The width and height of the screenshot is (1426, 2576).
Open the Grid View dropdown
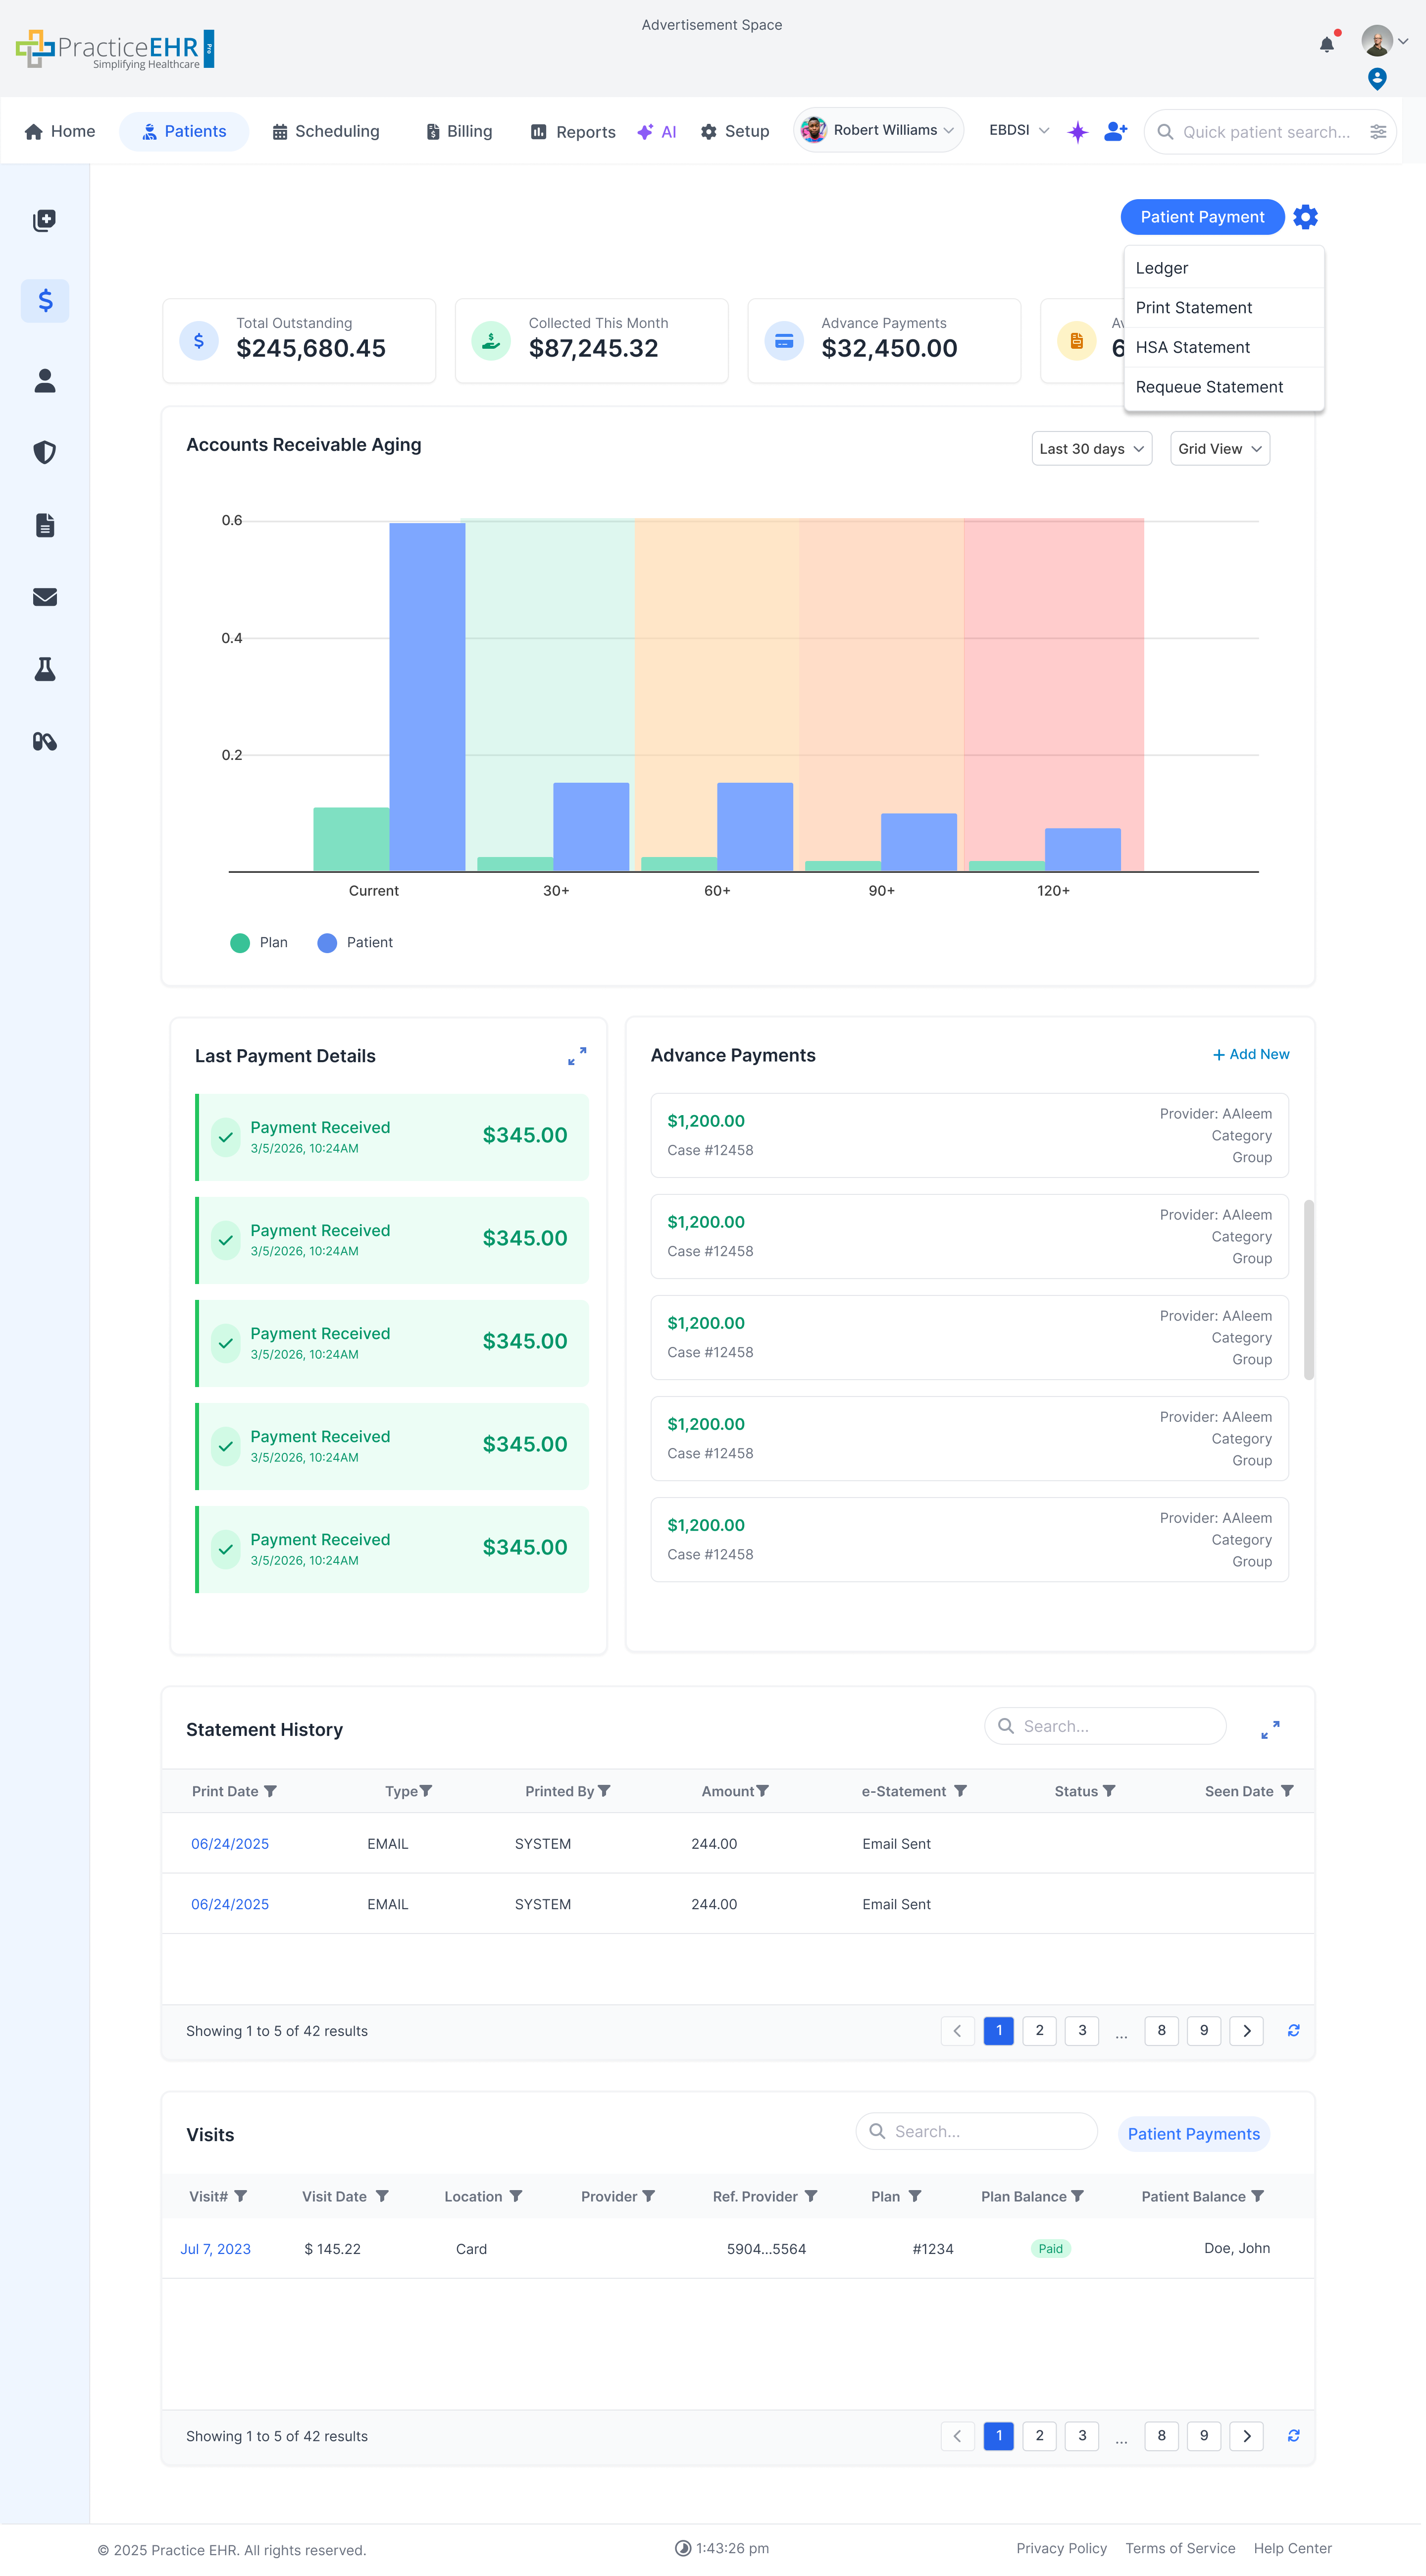(1219, 448)
